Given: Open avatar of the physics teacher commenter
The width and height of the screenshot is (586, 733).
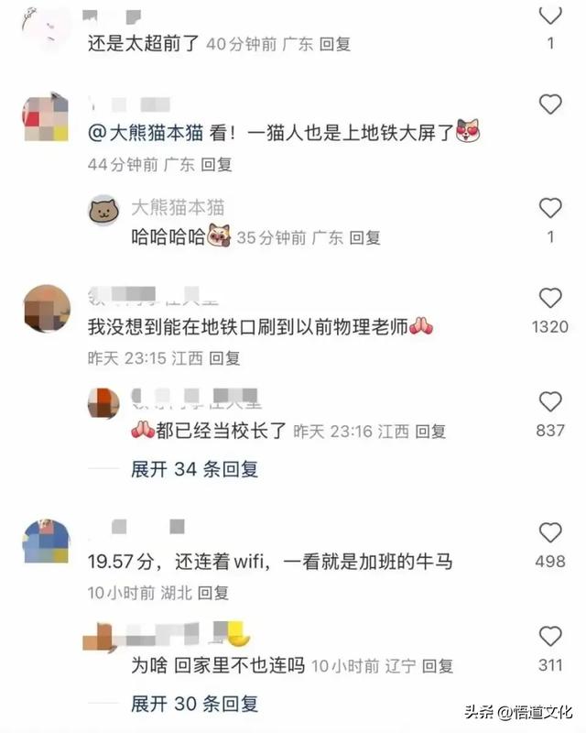Looking at the screenshot, I should [x=47, y=308].
